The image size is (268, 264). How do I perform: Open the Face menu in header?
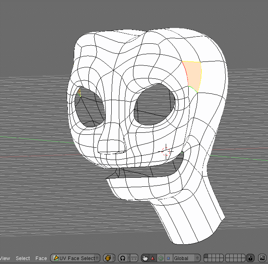point(41,258)
